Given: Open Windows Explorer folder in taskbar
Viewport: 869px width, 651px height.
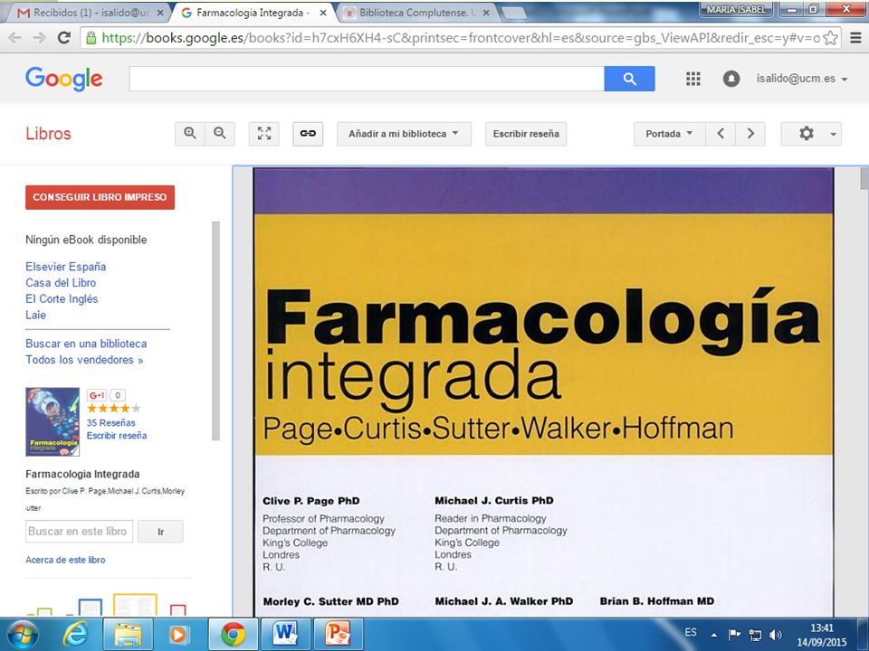Looking at the screenshot, I should coord(128,635).
